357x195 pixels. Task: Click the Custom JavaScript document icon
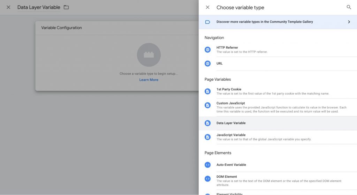207,105
